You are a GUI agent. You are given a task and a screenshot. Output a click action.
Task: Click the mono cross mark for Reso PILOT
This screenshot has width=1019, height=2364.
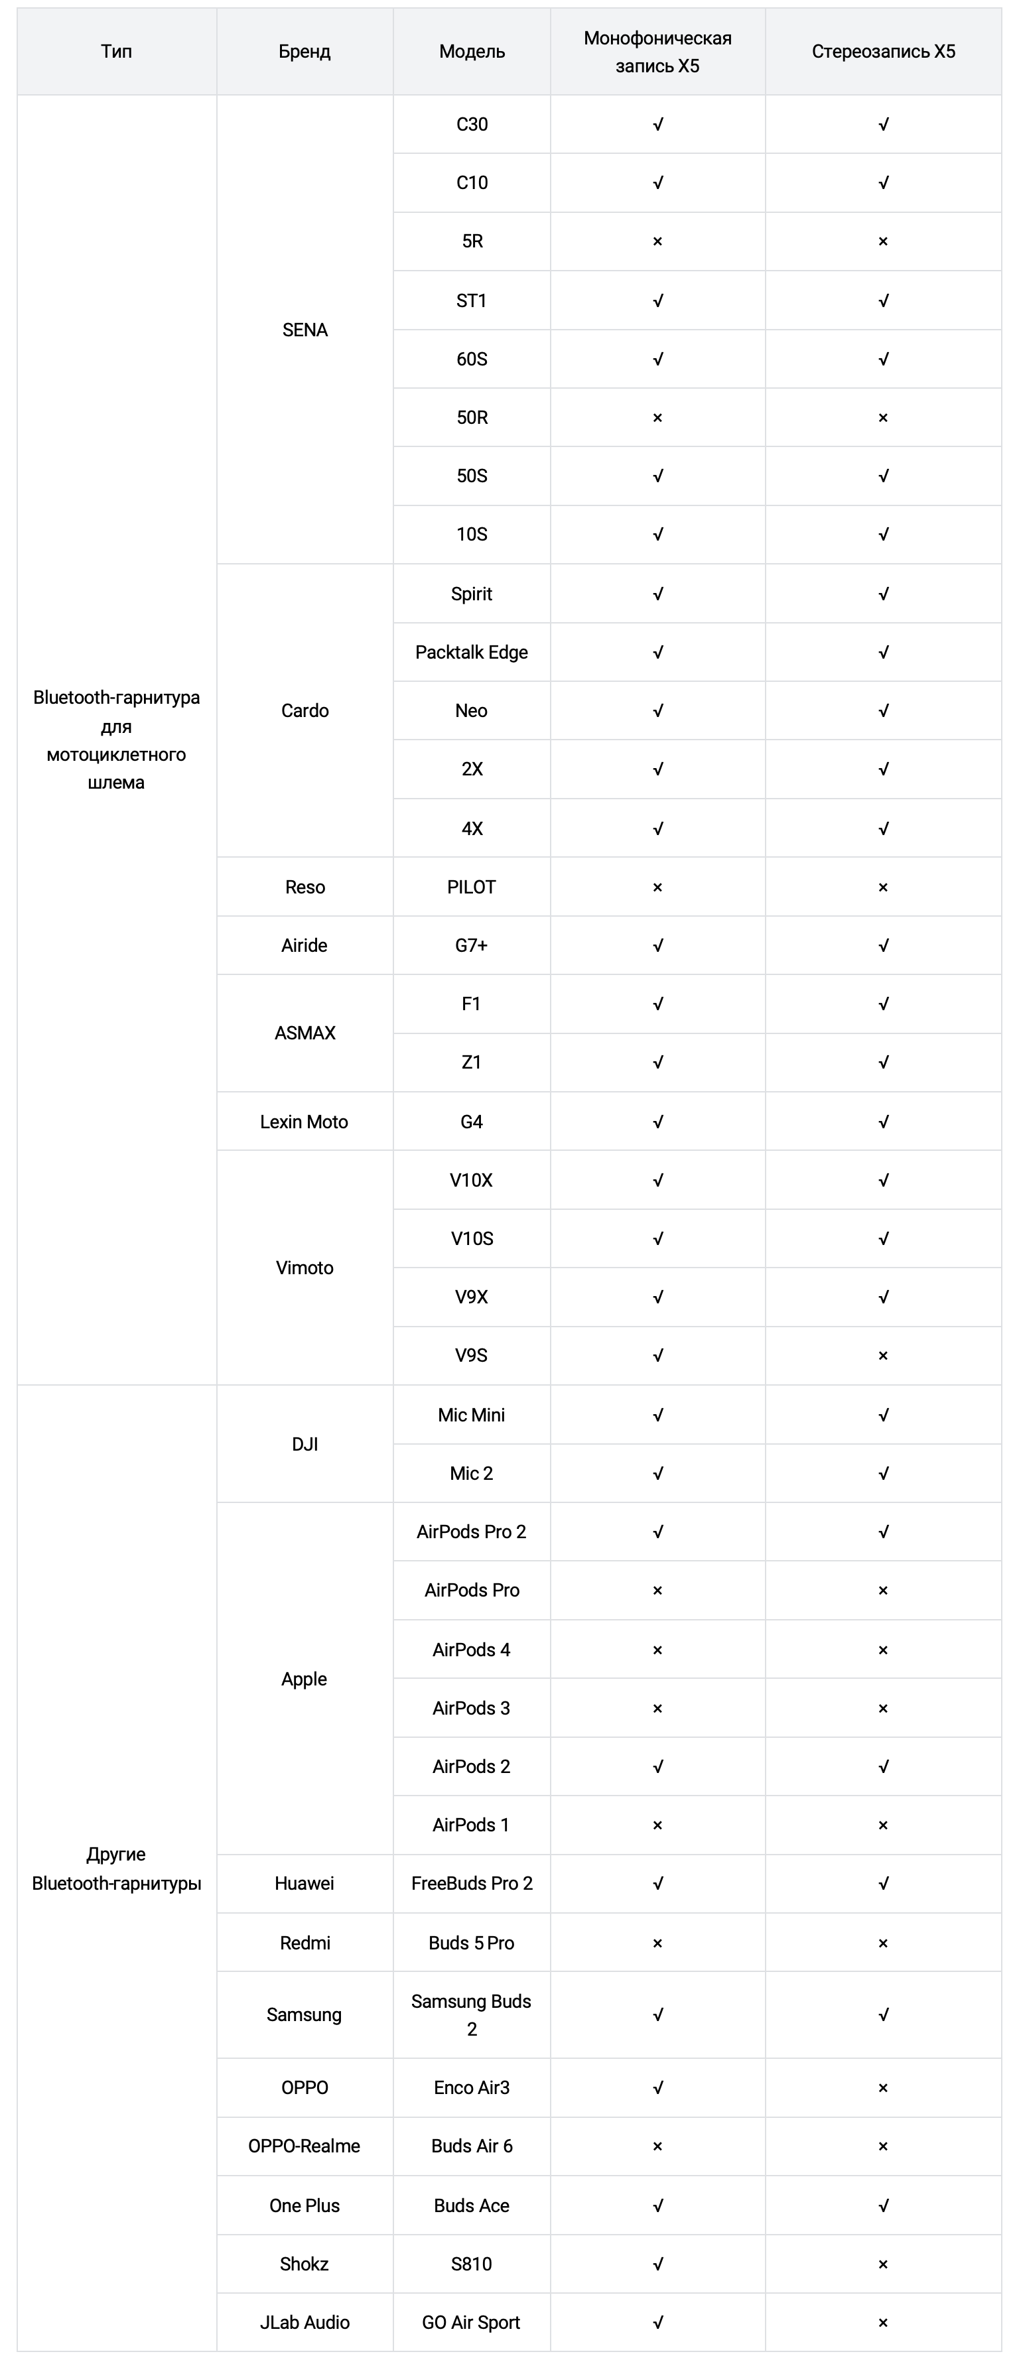click(657, 887)
